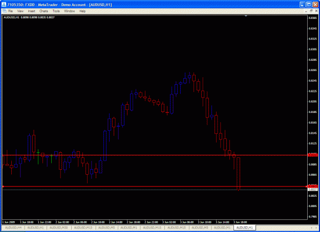Open the Help menu

[x=82, y=11]
